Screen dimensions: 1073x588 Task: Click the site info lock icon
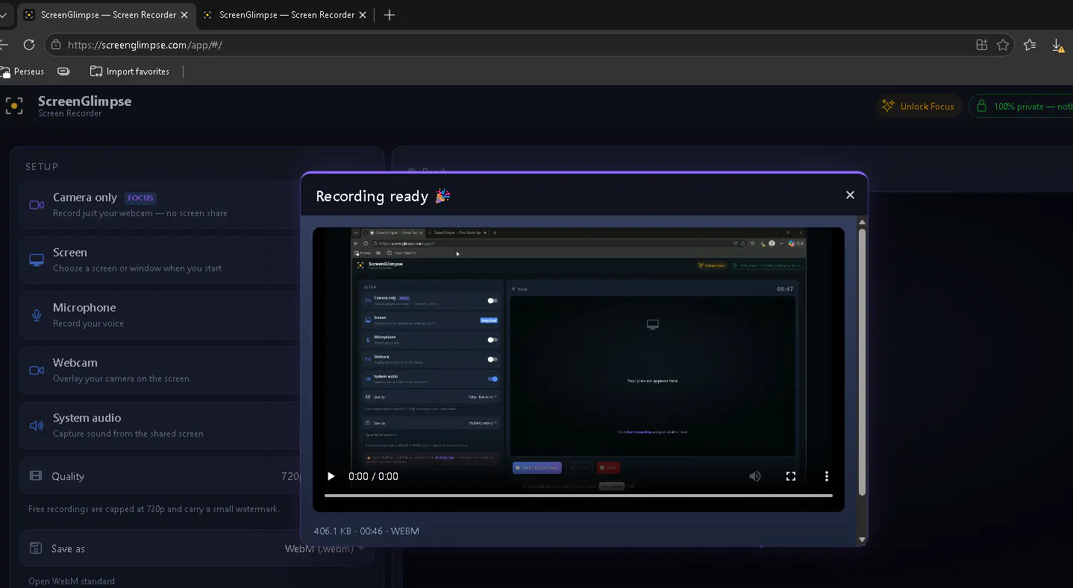pyautogui.click(x=56, y=45)
